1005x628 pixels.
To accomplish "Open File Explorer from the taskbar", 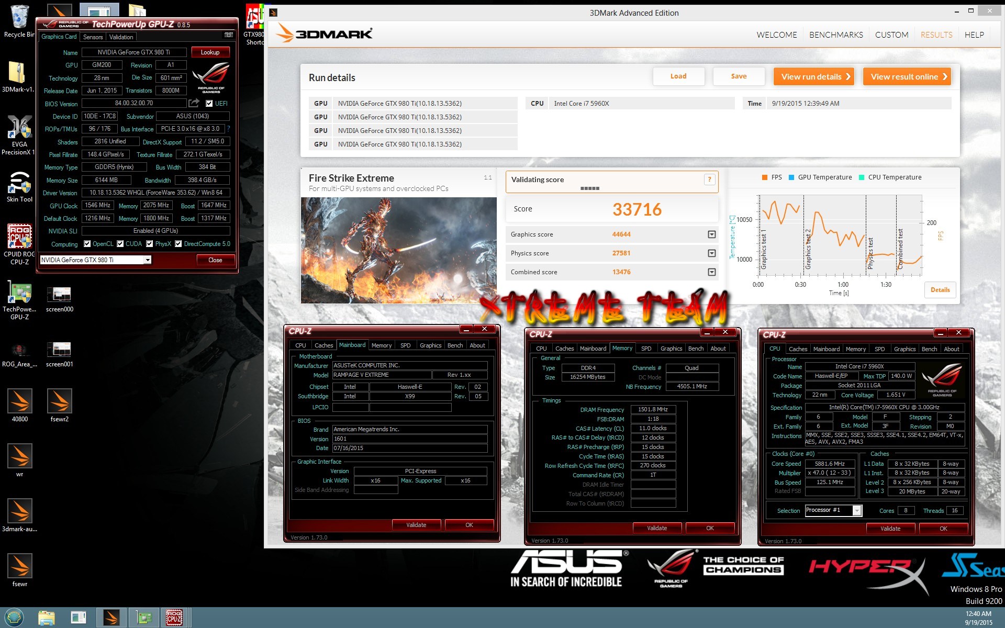I will click(46, 618).
